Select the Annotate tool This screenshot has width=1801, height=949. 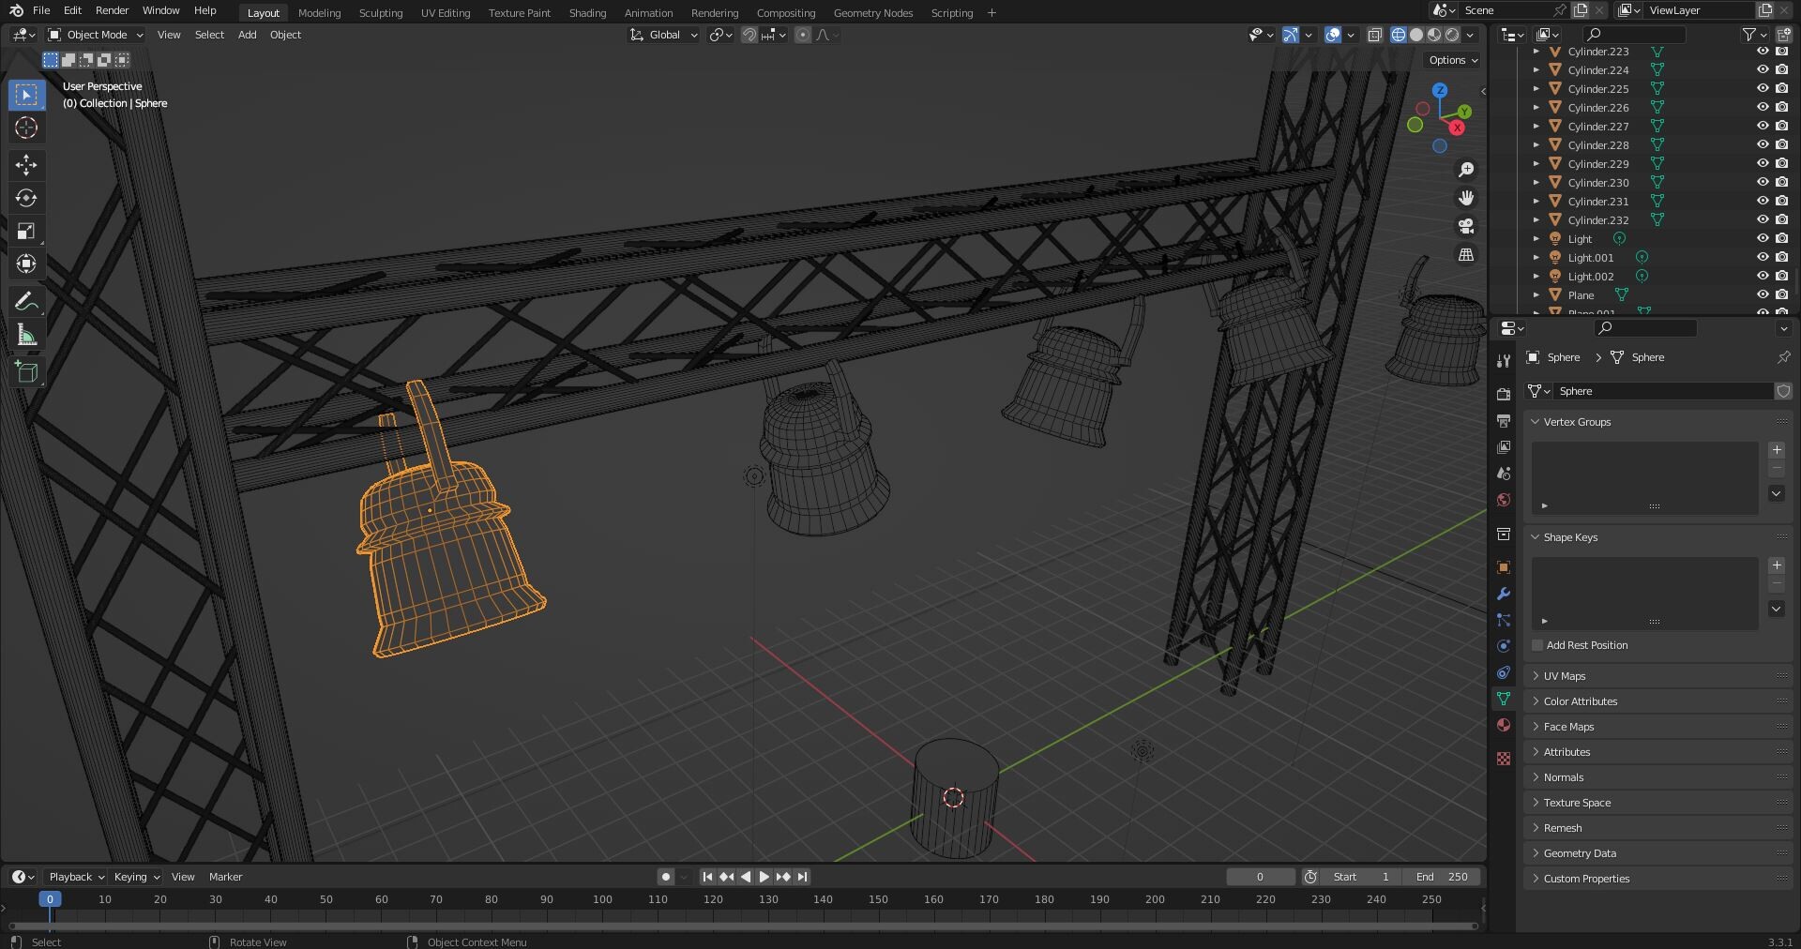tap(26, 301)
